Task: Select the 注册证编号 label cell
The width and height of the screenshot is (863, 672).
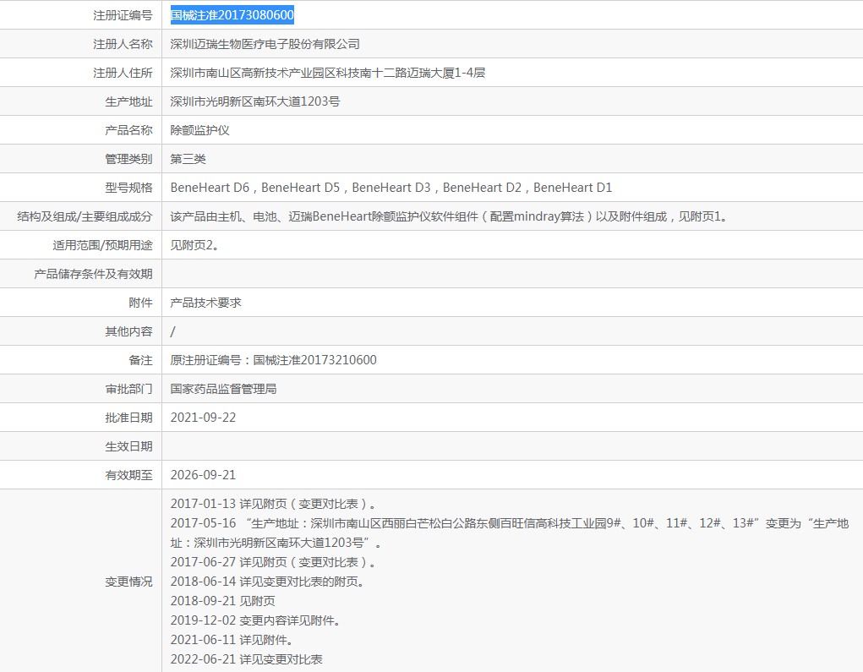Action: [123, 15]
